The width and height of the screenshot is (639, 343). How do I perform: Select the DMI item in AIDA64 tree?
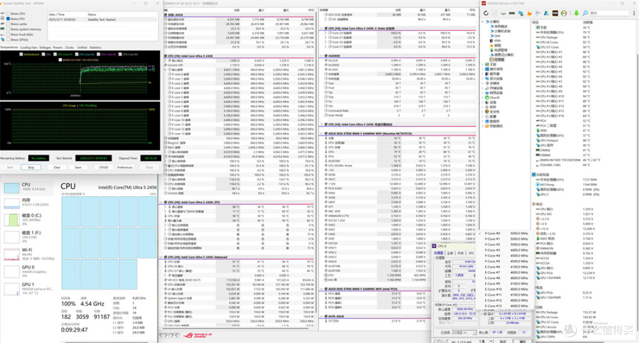click(x=494, y=36)
